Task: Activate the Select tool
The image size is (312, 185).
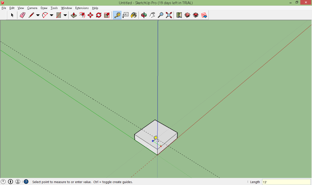Action: (x=12, y=15)
